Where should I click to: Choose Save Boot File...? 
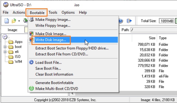(73, 68)
